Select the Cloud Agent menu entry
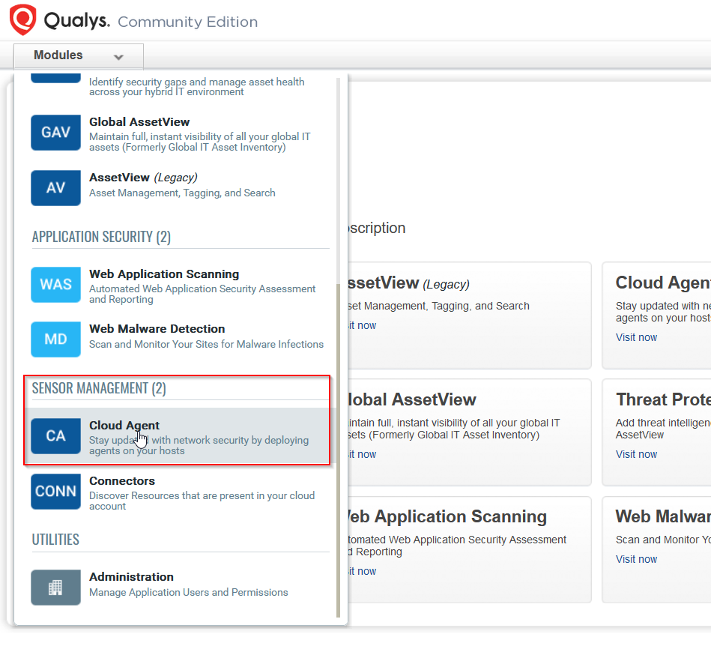This screenshot has height=649, width=711. coord(124,425)
